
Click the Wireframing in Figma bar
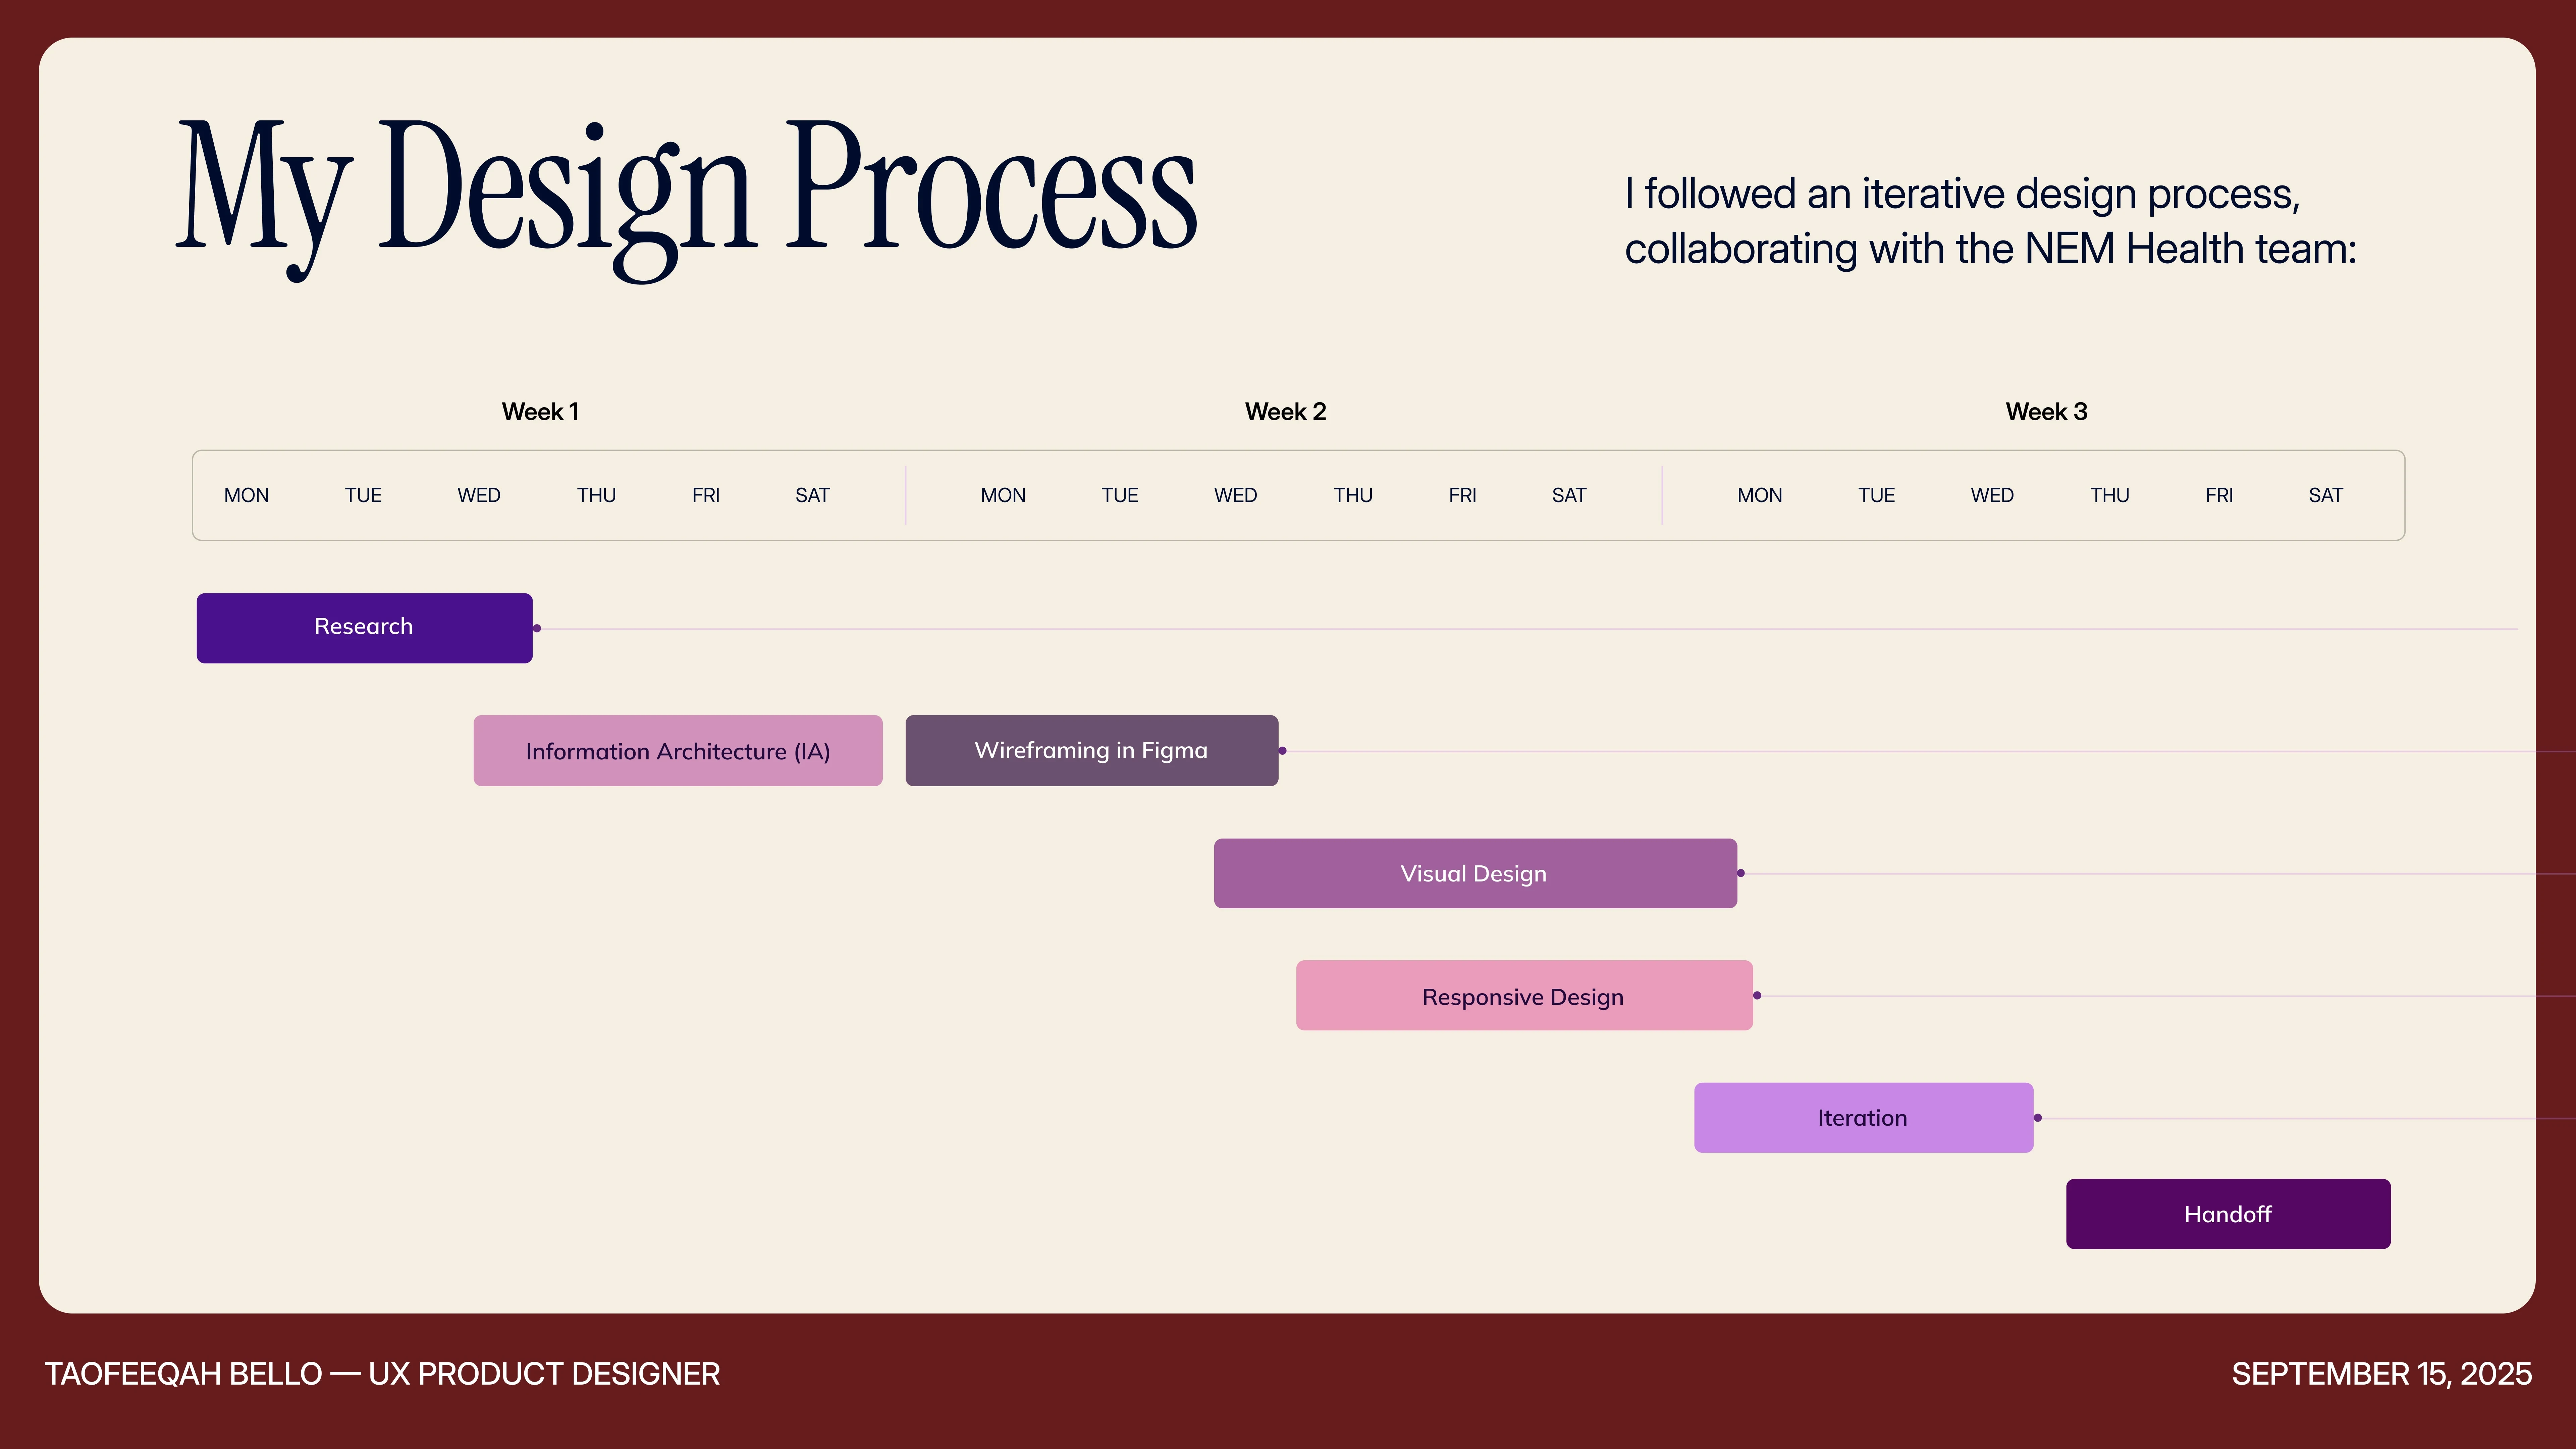tap(1091, 751)
